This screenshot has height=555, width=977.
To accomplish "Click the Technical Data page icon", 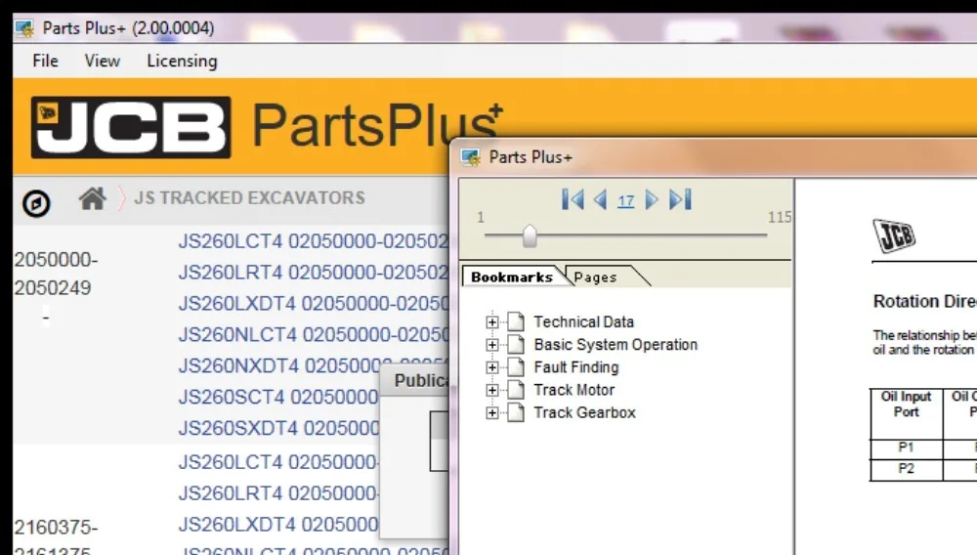I will coord(515,321).
